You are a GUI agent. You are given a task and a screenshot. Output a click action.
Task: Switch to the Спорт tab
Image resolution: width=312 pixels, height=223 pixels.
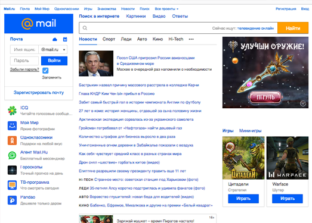point(109,39)
